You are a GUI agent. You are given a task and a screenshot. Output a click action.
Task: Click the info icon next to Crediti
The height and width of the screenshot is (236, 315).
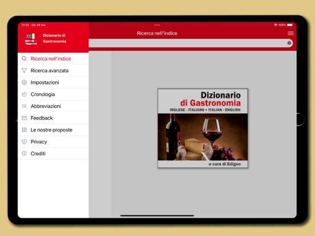coord(24,153)
